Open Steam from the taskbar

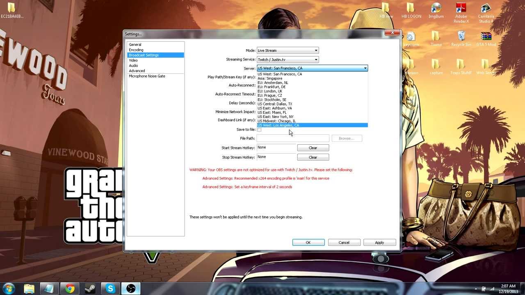90,288
